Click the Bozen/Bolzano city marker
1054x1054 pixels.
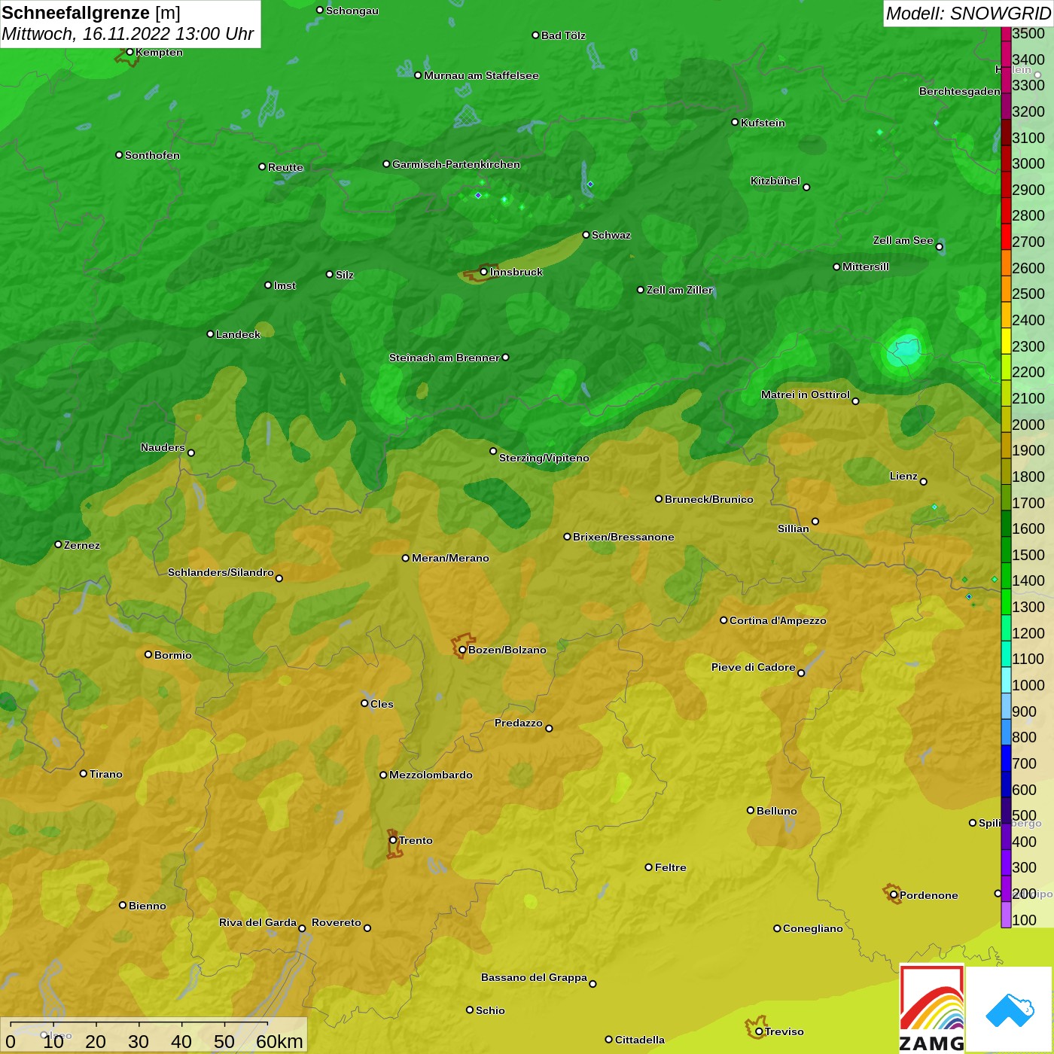462,650
